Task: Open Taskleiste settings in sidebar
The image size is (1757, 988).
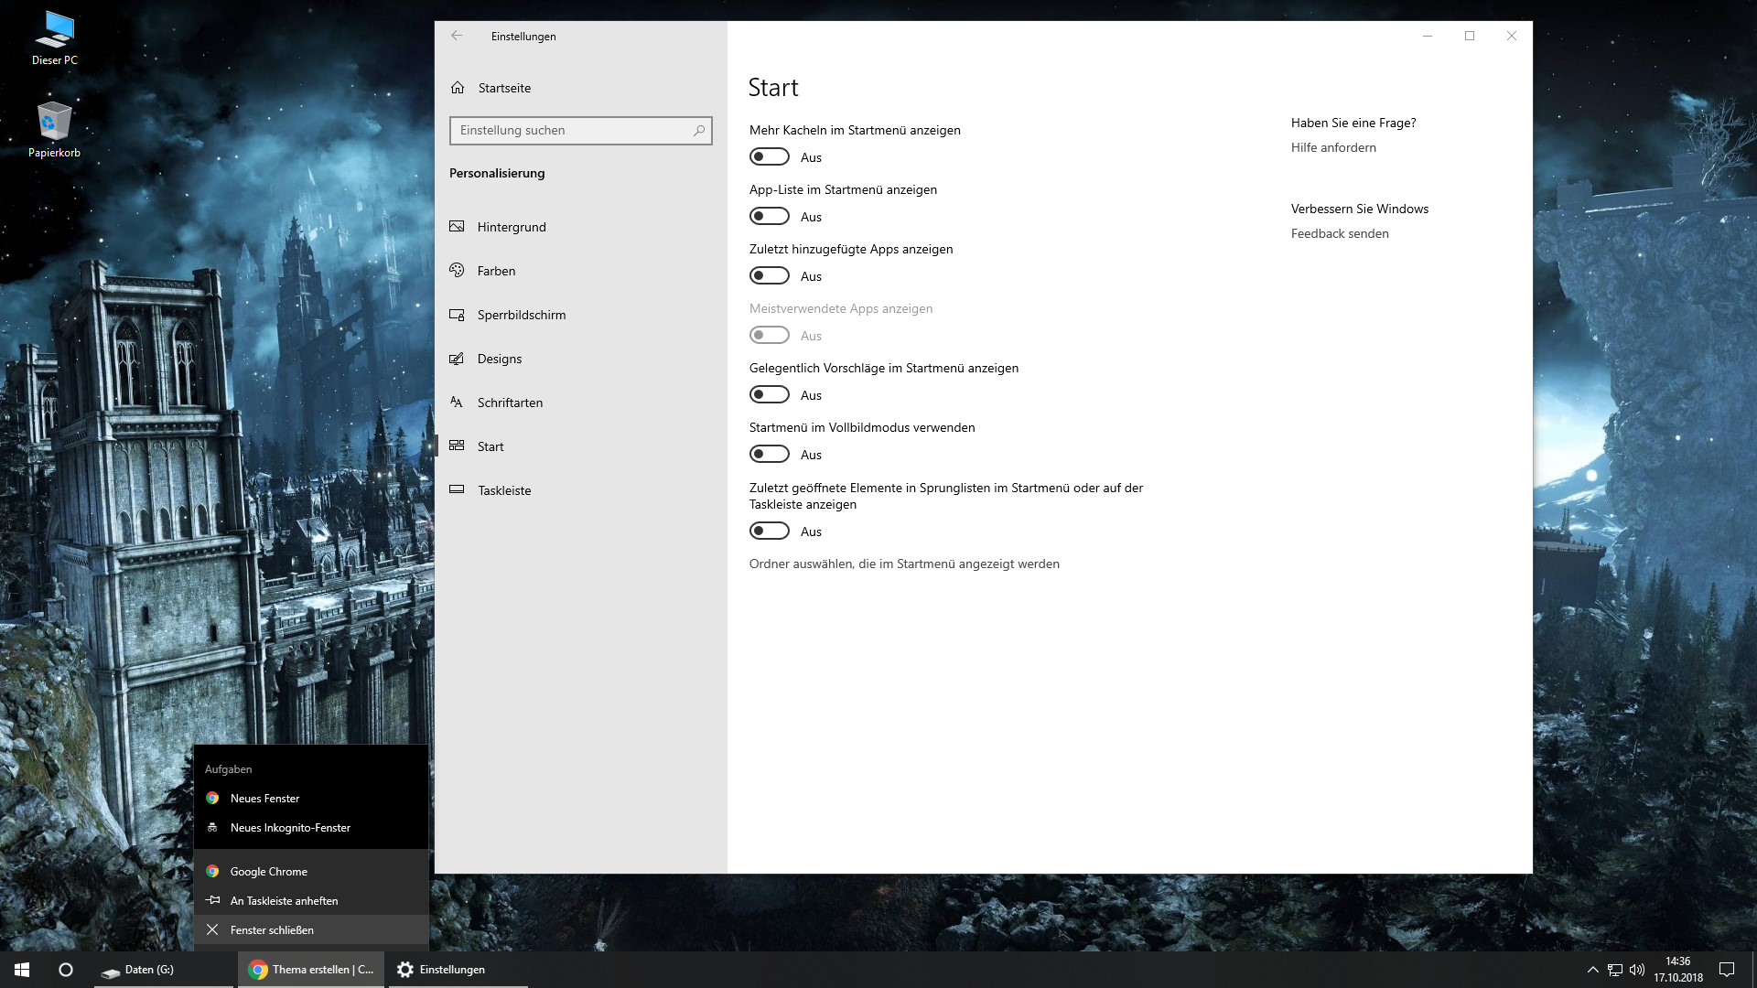Action: (503, 490)
